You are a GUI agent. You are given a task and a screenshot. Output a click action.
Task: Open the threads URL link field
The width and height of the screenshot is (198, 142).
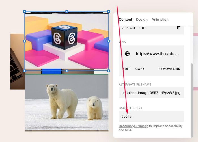coord(157,54)
